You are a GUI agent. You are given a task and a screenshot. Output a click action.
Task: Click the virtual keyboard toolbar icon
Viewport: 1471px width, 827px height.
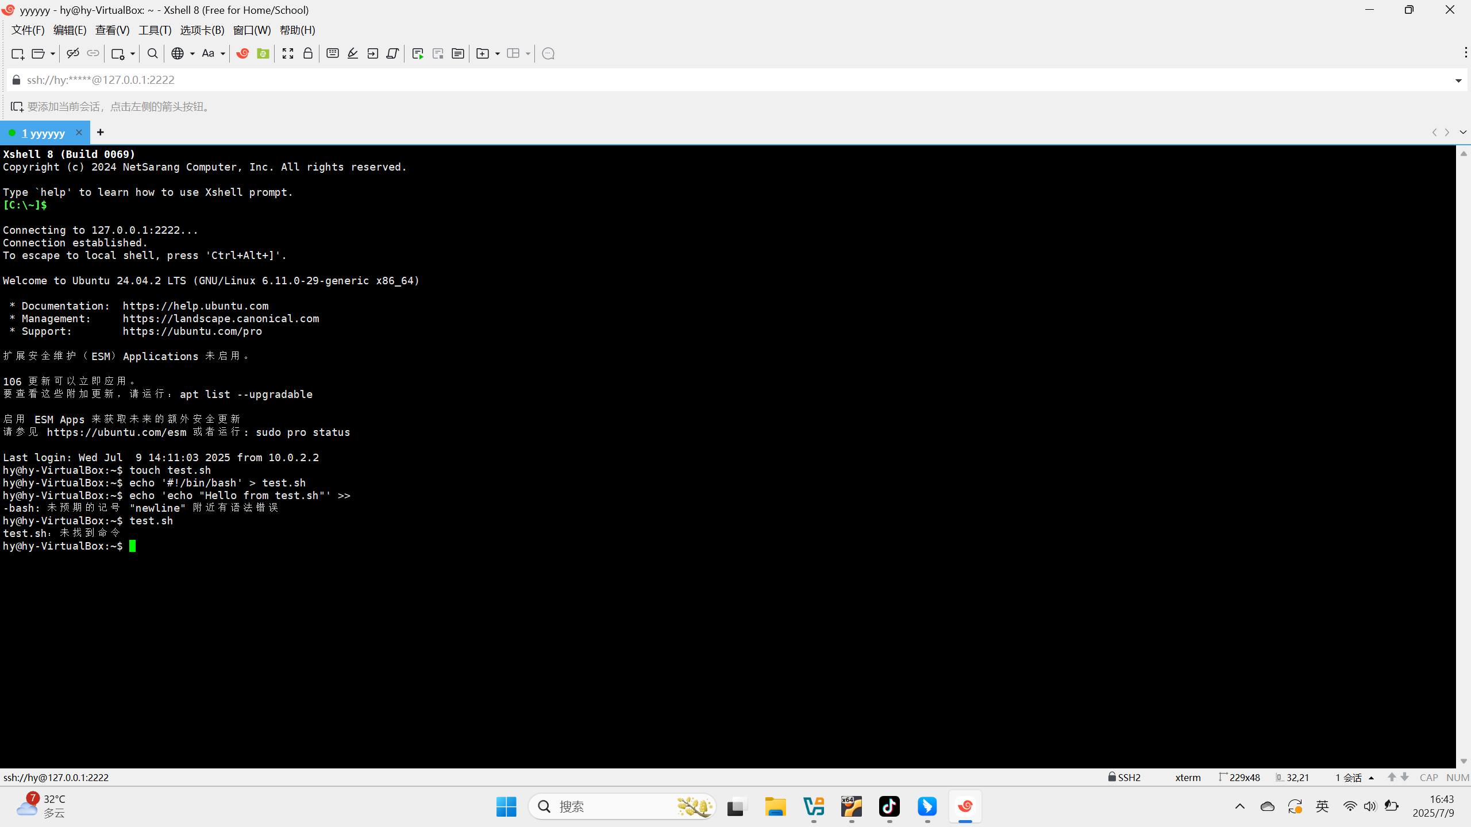click(332, 53)
